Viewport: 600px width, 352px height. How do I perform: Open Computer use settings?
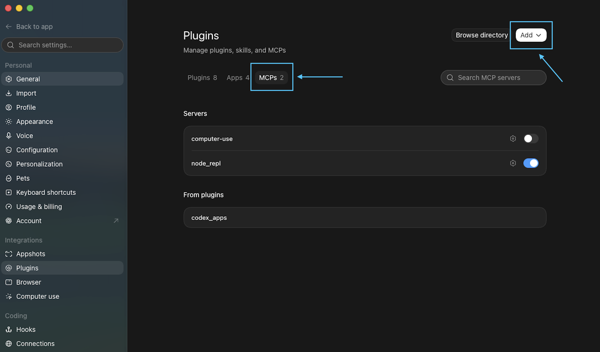pos(62,296)
